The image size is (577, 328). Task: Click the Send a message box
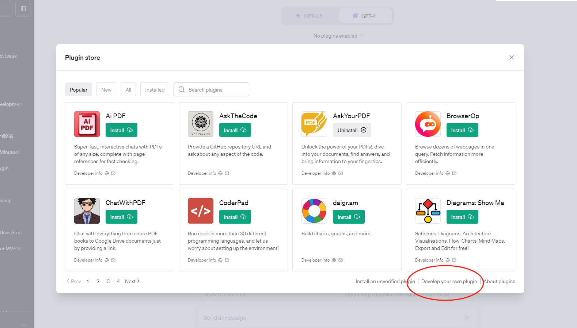(337, 317)
